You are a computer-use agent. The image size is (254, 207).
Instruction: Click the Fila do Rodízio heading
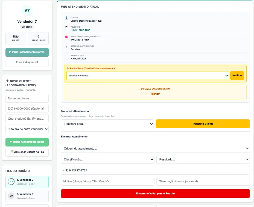point(18,171)
